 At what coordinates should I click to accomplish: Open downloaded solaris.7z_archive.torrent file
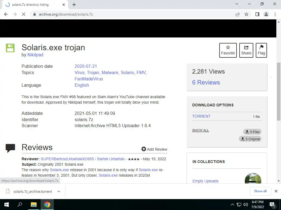[x=32, y=191]
